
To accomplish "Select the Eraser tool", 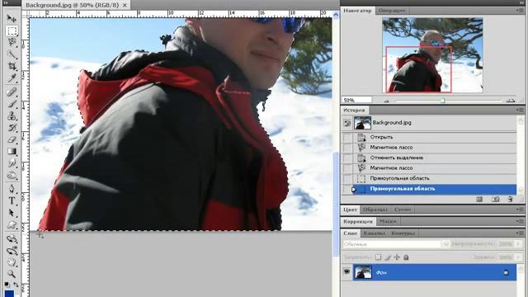I will coord(12,139).
